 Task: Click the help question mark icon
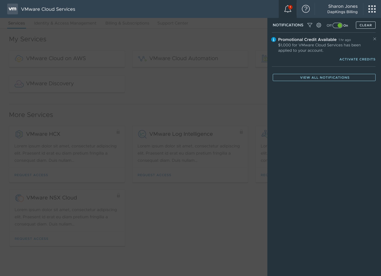pos(306,9)
